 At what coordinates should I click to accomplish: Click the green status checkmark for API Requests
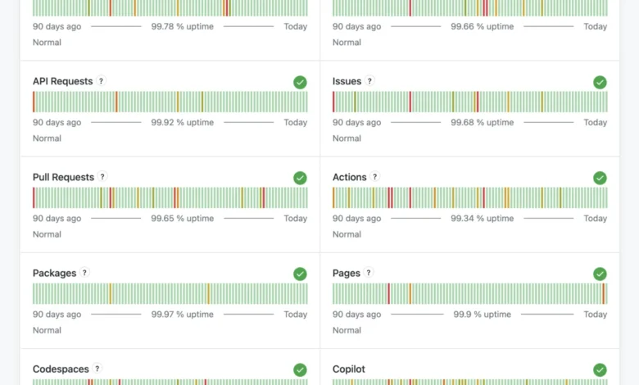tap(300, 82)
